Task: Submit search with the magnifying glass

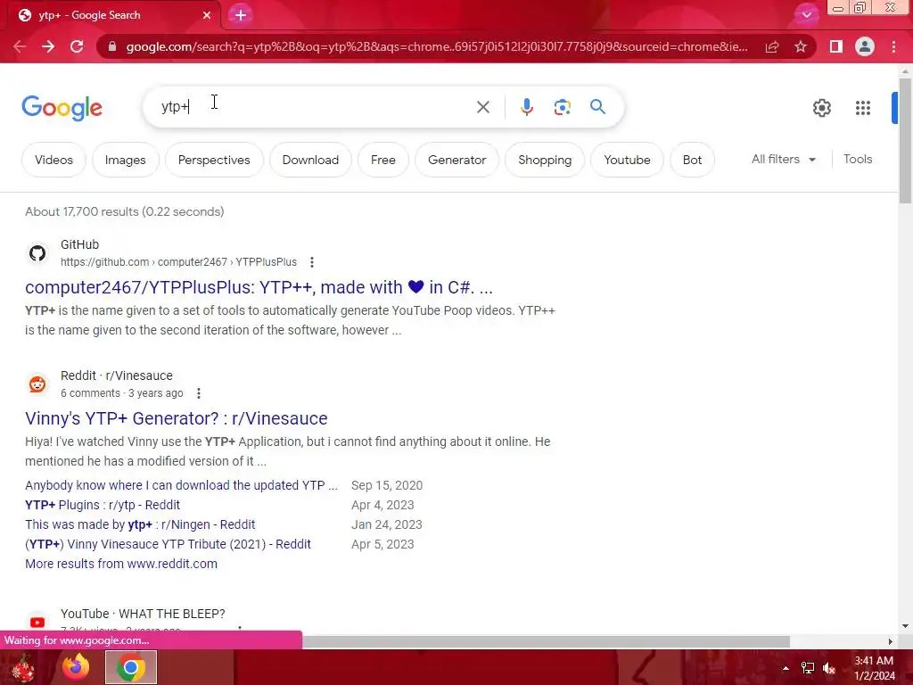Action: click(597, 107)
